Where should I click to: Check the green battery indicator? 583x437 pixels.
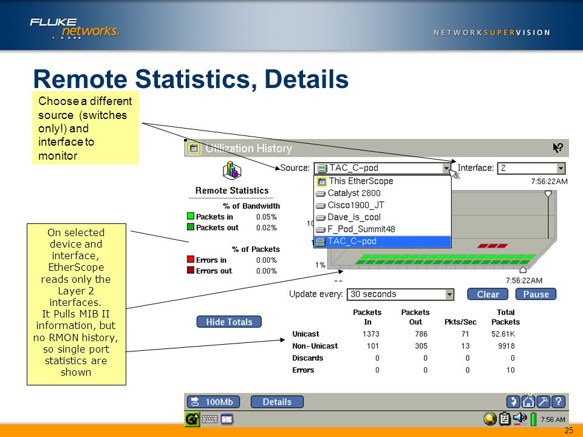534,419
